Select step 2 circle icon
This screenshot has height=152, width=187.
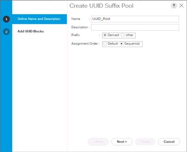7,32
